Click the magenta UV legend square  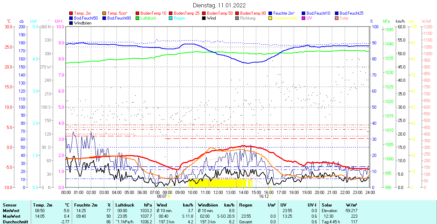[x=303, y=18]
